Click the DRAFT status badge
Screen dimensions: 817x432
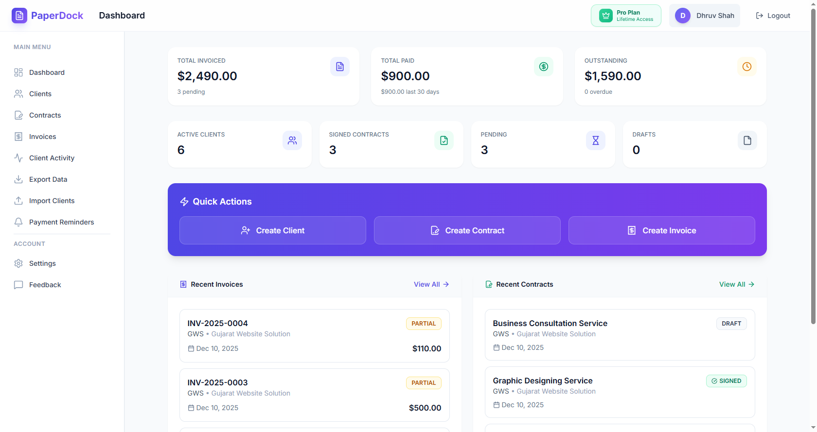pos(731,324)
